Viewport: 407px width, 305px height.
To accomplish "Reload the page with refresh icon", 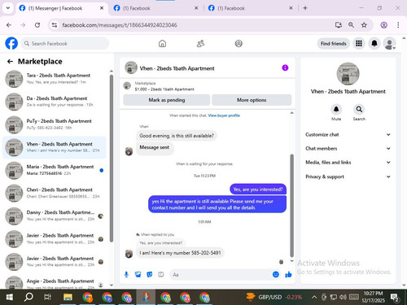I will (x=37, y=25).
